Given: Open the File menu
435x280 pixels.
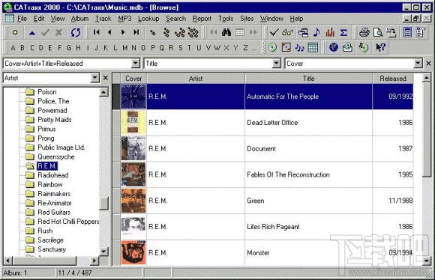Looking at the screenshot, I should coord(22,19).
